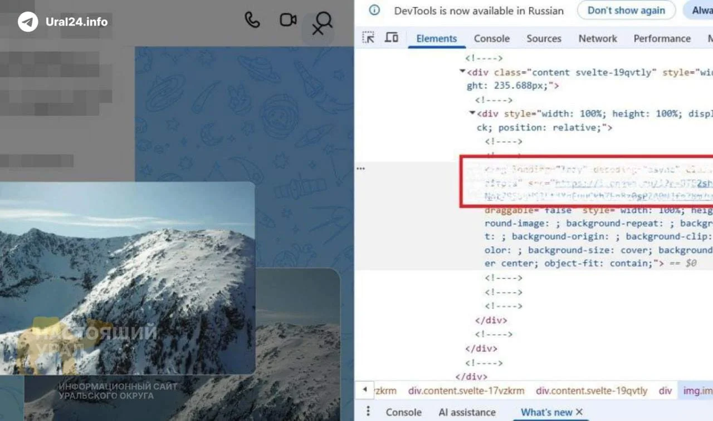Select the div.content.svelte-19qvtly breadcrumb

[592, 390]
